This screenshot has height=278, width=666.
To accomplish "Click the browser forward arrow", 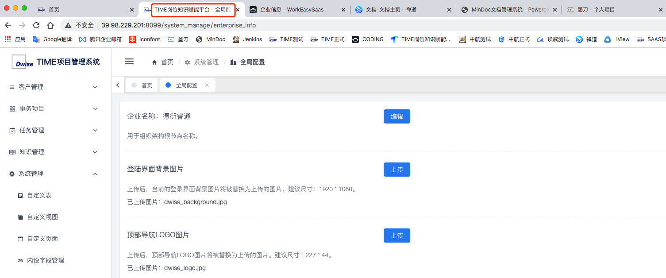I will click(22, 25).
